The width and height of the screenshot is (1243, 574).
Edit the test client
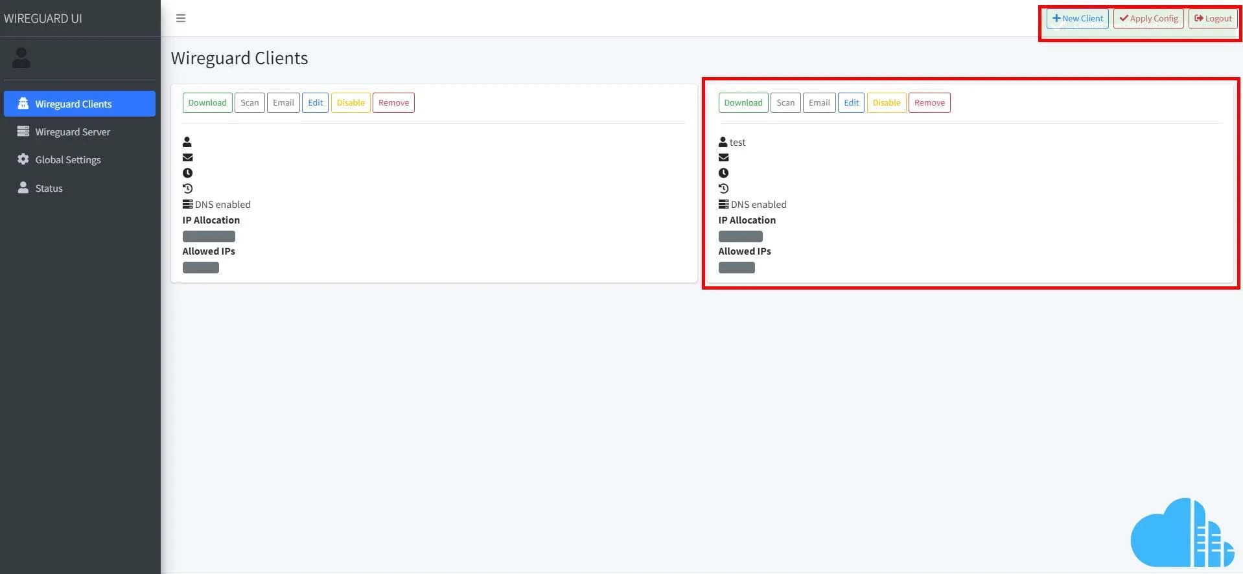852,102
